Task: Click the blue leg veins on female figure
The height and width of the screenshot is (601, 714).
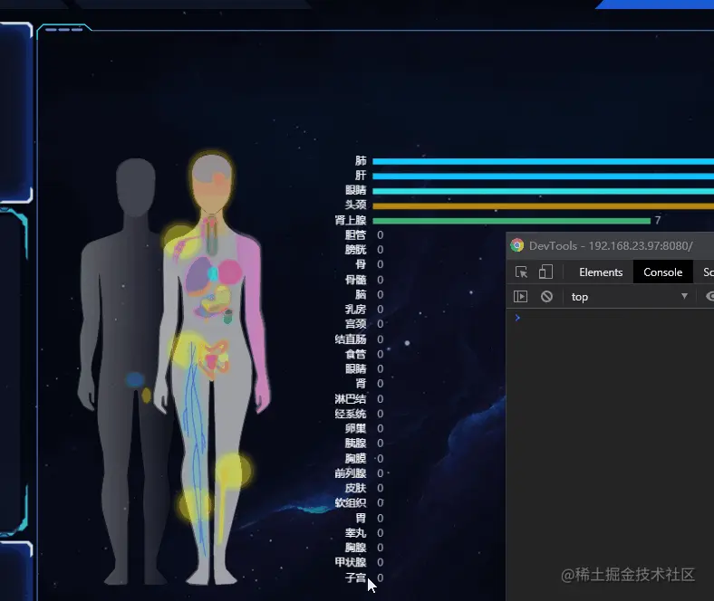Action: [x=195, y=446]
